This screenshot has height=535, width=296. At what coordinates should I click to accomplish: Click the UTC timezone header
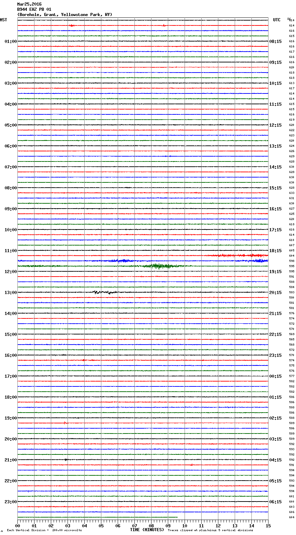[x=276, y=20]
